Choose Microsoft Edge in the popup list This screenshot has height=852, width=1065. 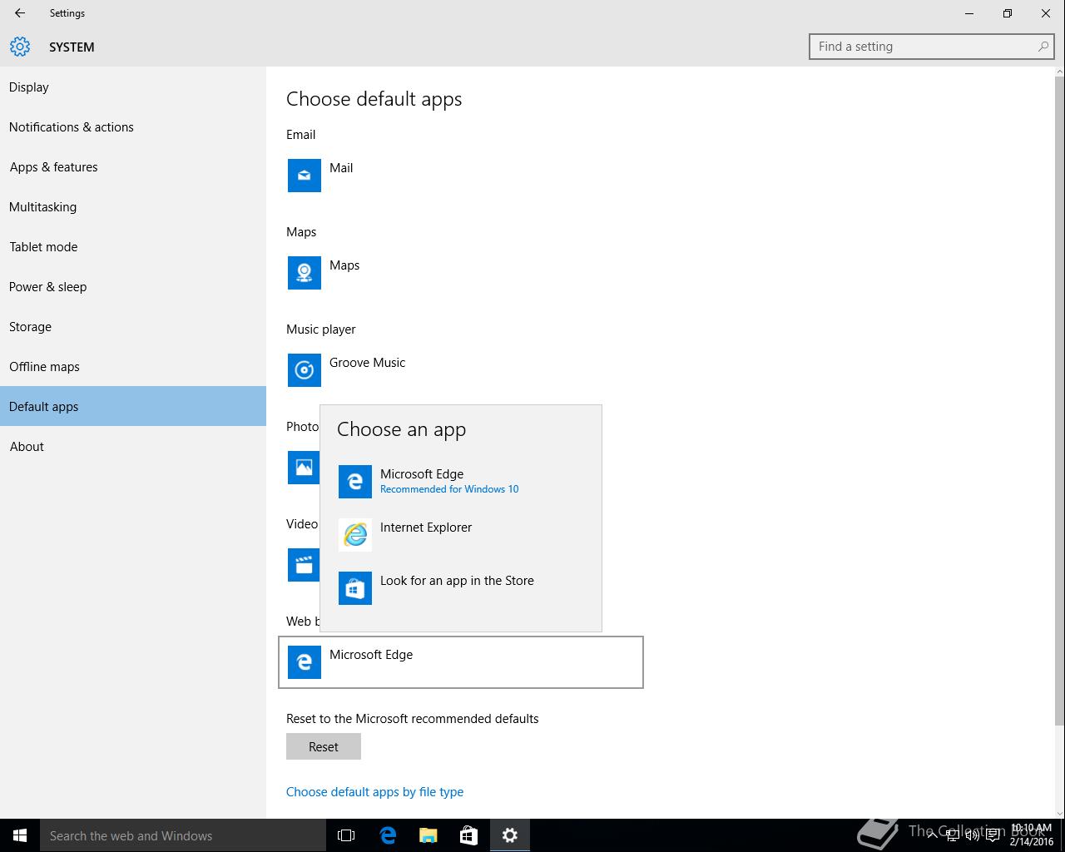(461, 482)
